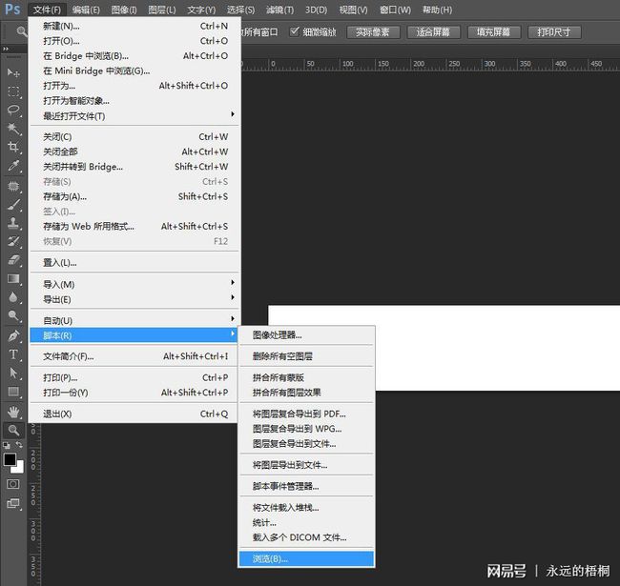Click the 填充屏幕 button

click(494, 32)
